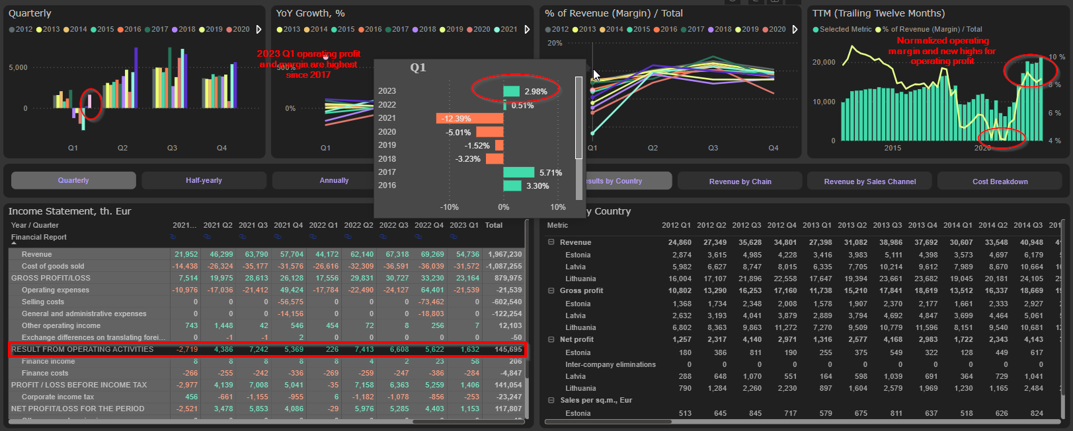
Task: Collapse the Revenue row group
Action: click(551, 242)
